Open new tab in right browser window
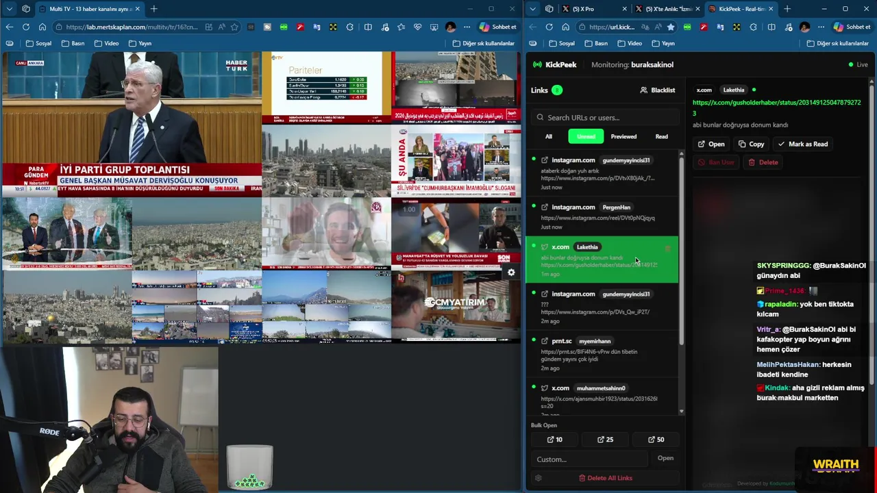 click(x=787, y=9)
